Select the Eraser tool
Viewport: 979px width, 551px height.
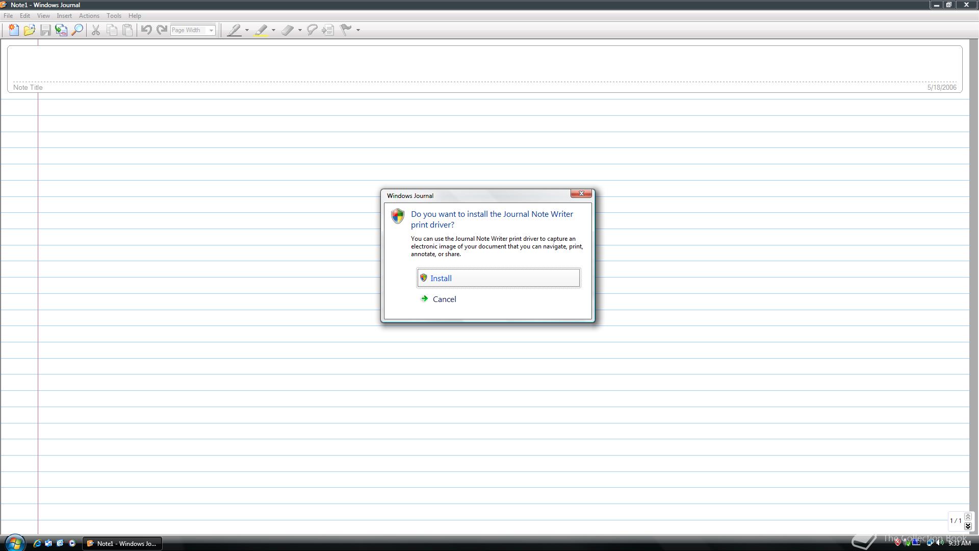287,30
